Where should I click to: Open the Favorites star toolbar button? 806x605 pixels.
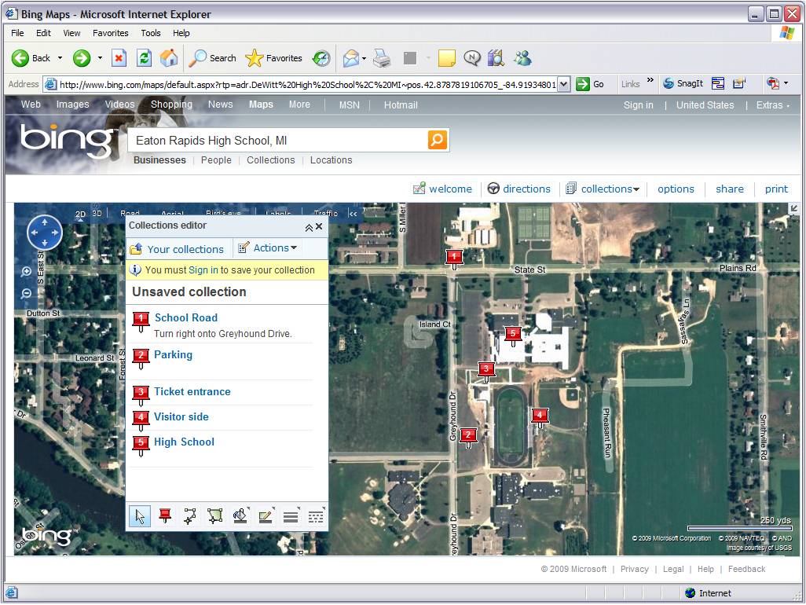(273, 58)
